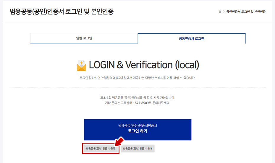Viewport: 275px width, 163px height.
Task: Click the 최초 1회 registration notice text
Action: pos(137,98)
